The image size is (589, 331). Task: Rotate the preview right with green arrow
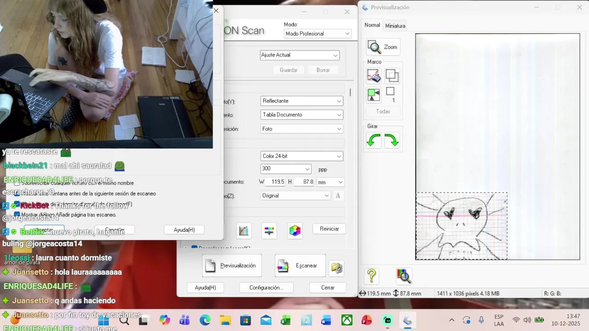(392, 140)
